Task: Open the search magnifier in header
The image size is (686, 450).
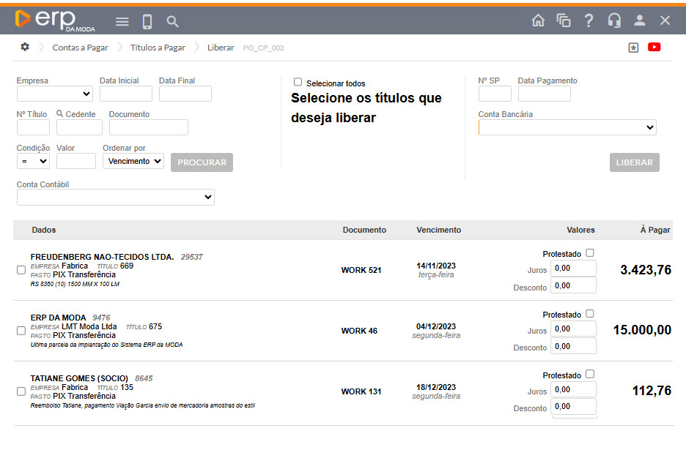Action: pos(173,21)
